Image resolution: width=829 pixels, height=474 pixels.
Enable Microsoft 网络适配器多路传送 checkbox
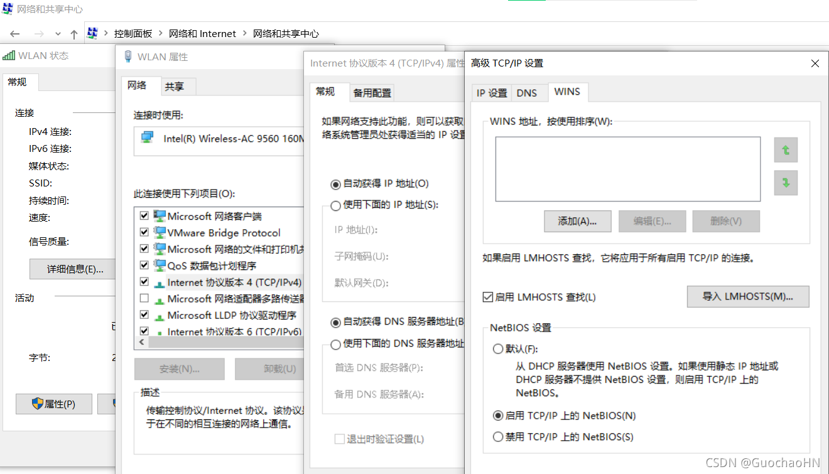coord(144,299)
